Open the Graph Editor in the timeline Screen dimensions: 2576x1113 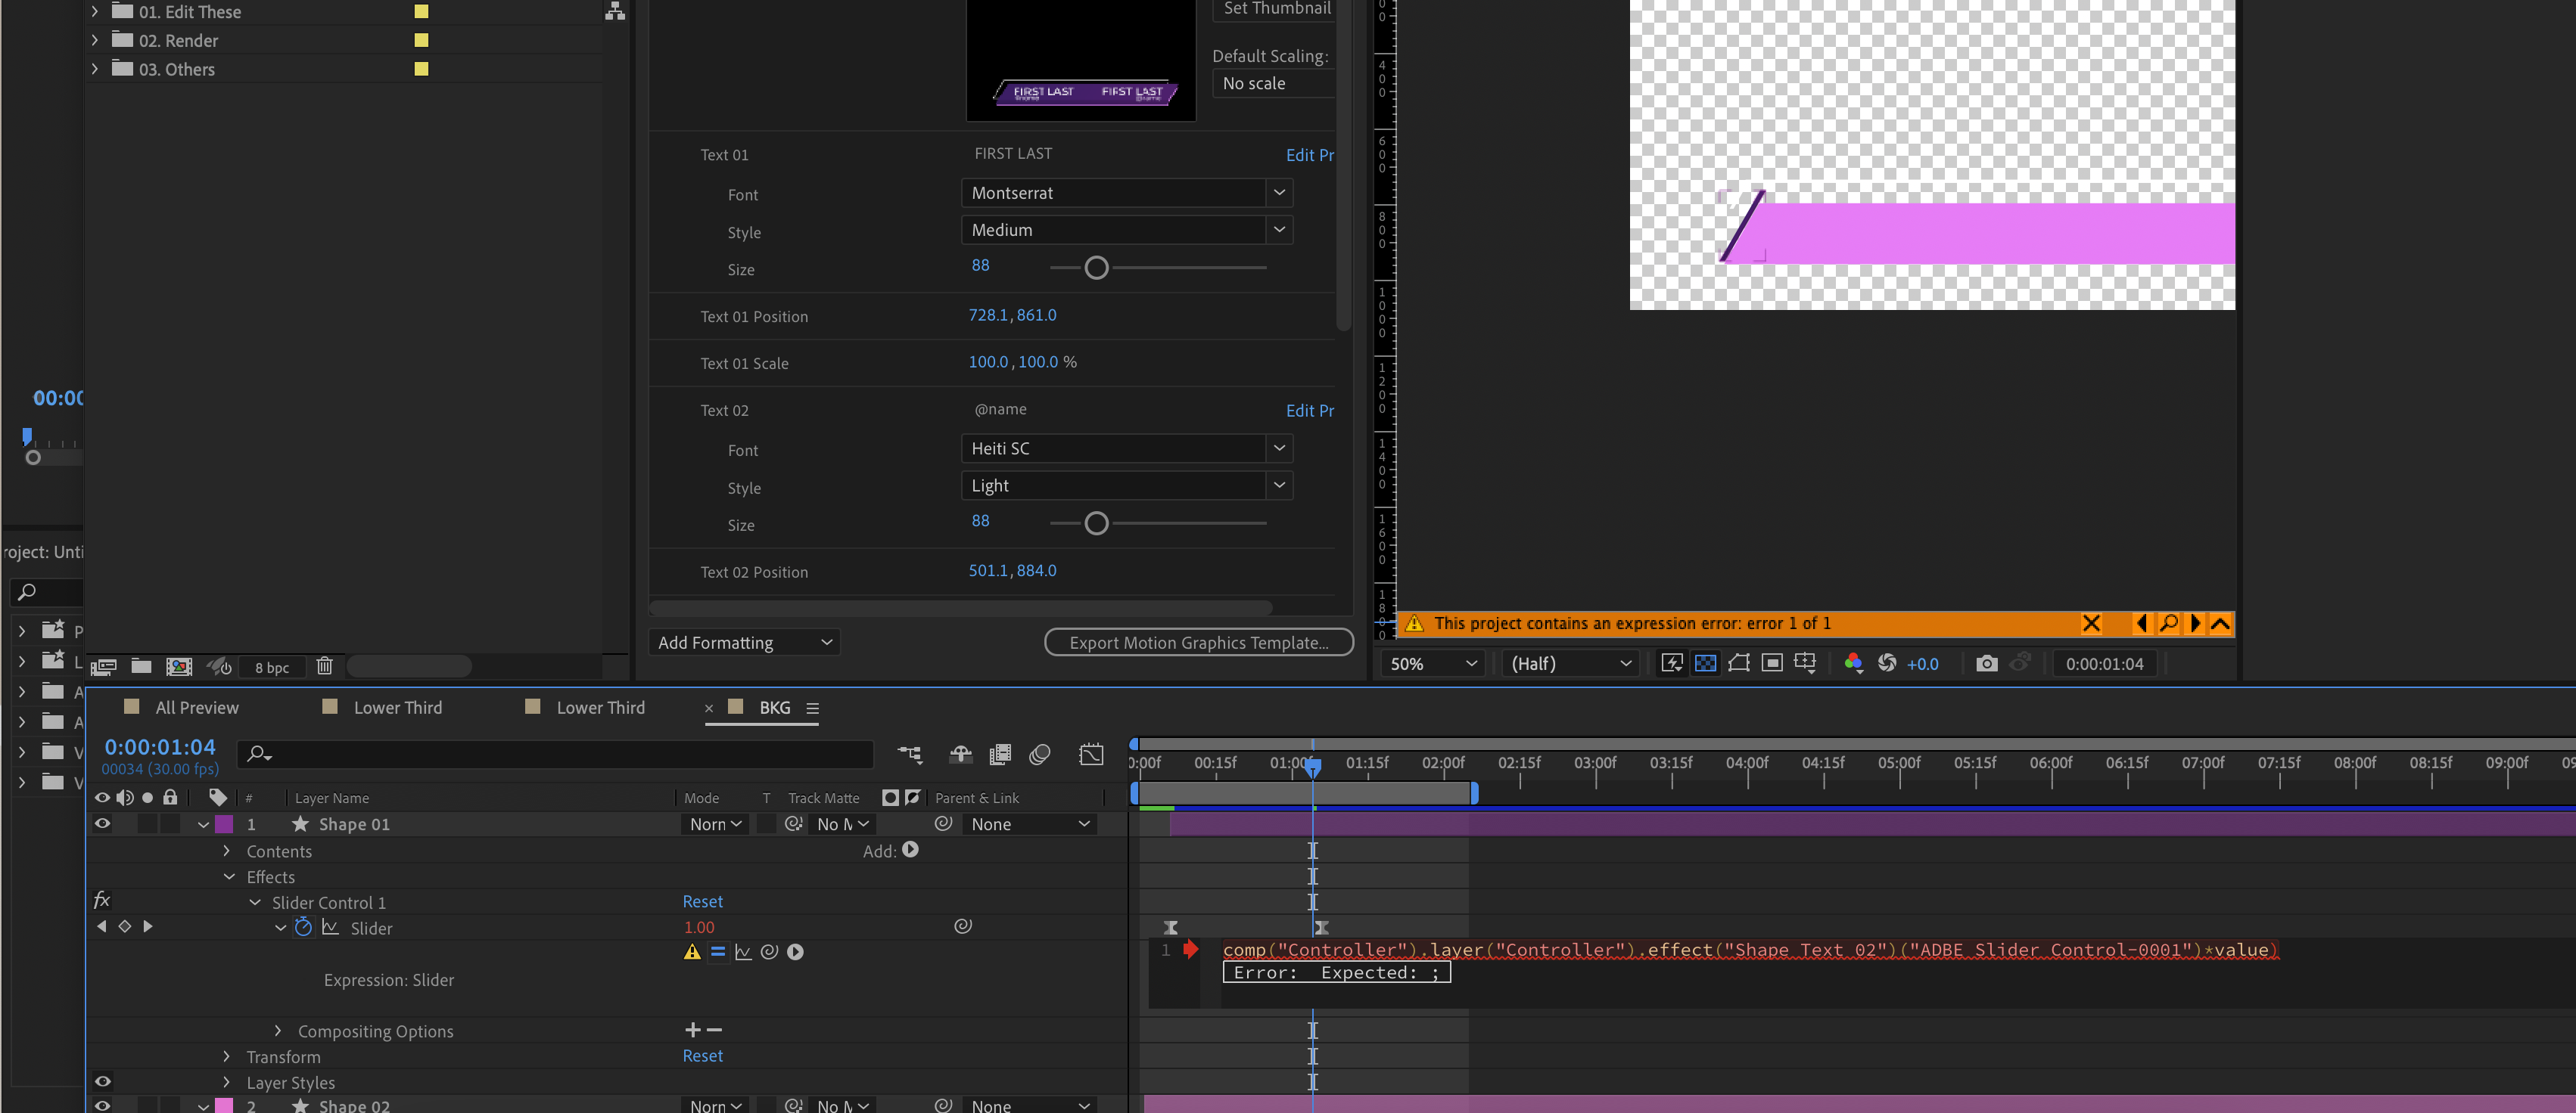[x=1091, y=755]
